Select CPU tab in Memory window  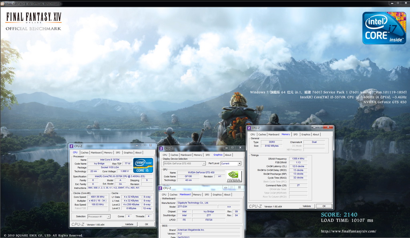tap(253, 135)
